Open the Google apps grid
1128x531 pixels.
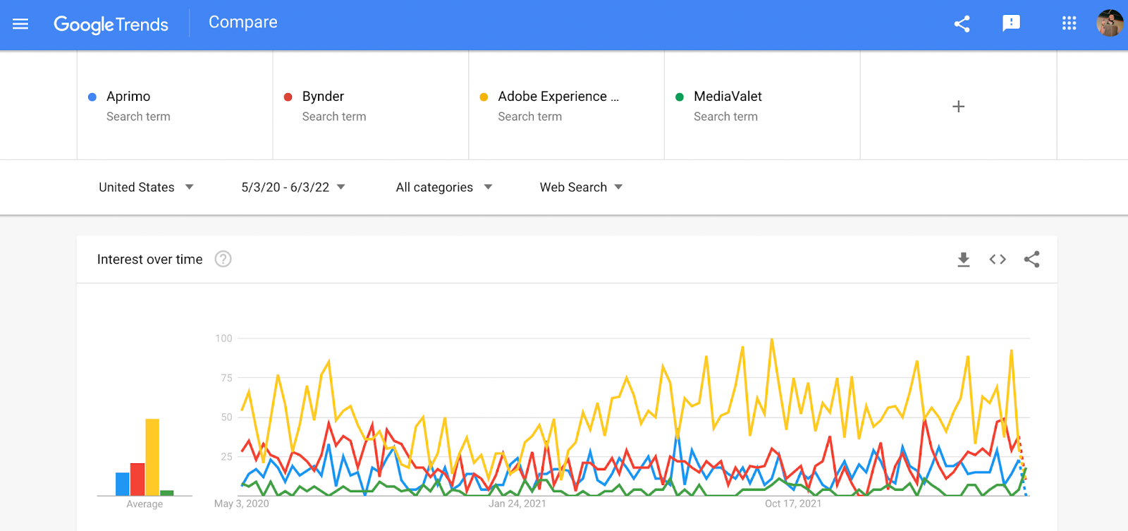pos(1069,23)
